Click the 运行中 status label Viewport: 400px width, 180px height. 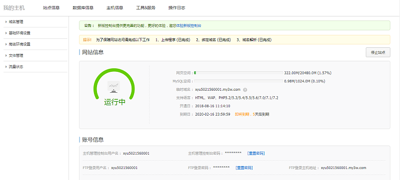pyautogui.click(x=115, y=102)
